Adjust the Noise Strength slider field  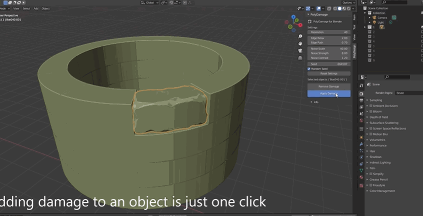point(329,53)
